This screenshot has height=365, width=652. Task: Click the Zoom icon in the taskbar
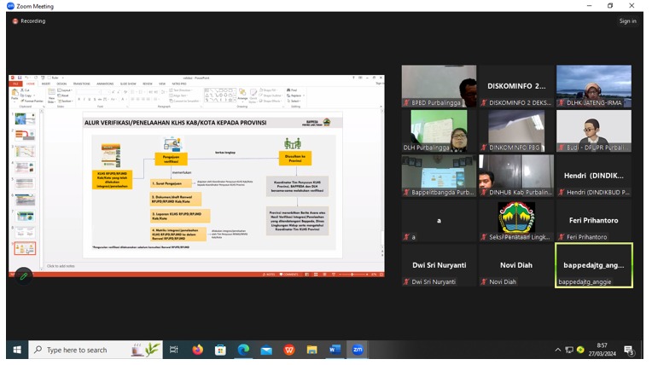tap(358, 350)
